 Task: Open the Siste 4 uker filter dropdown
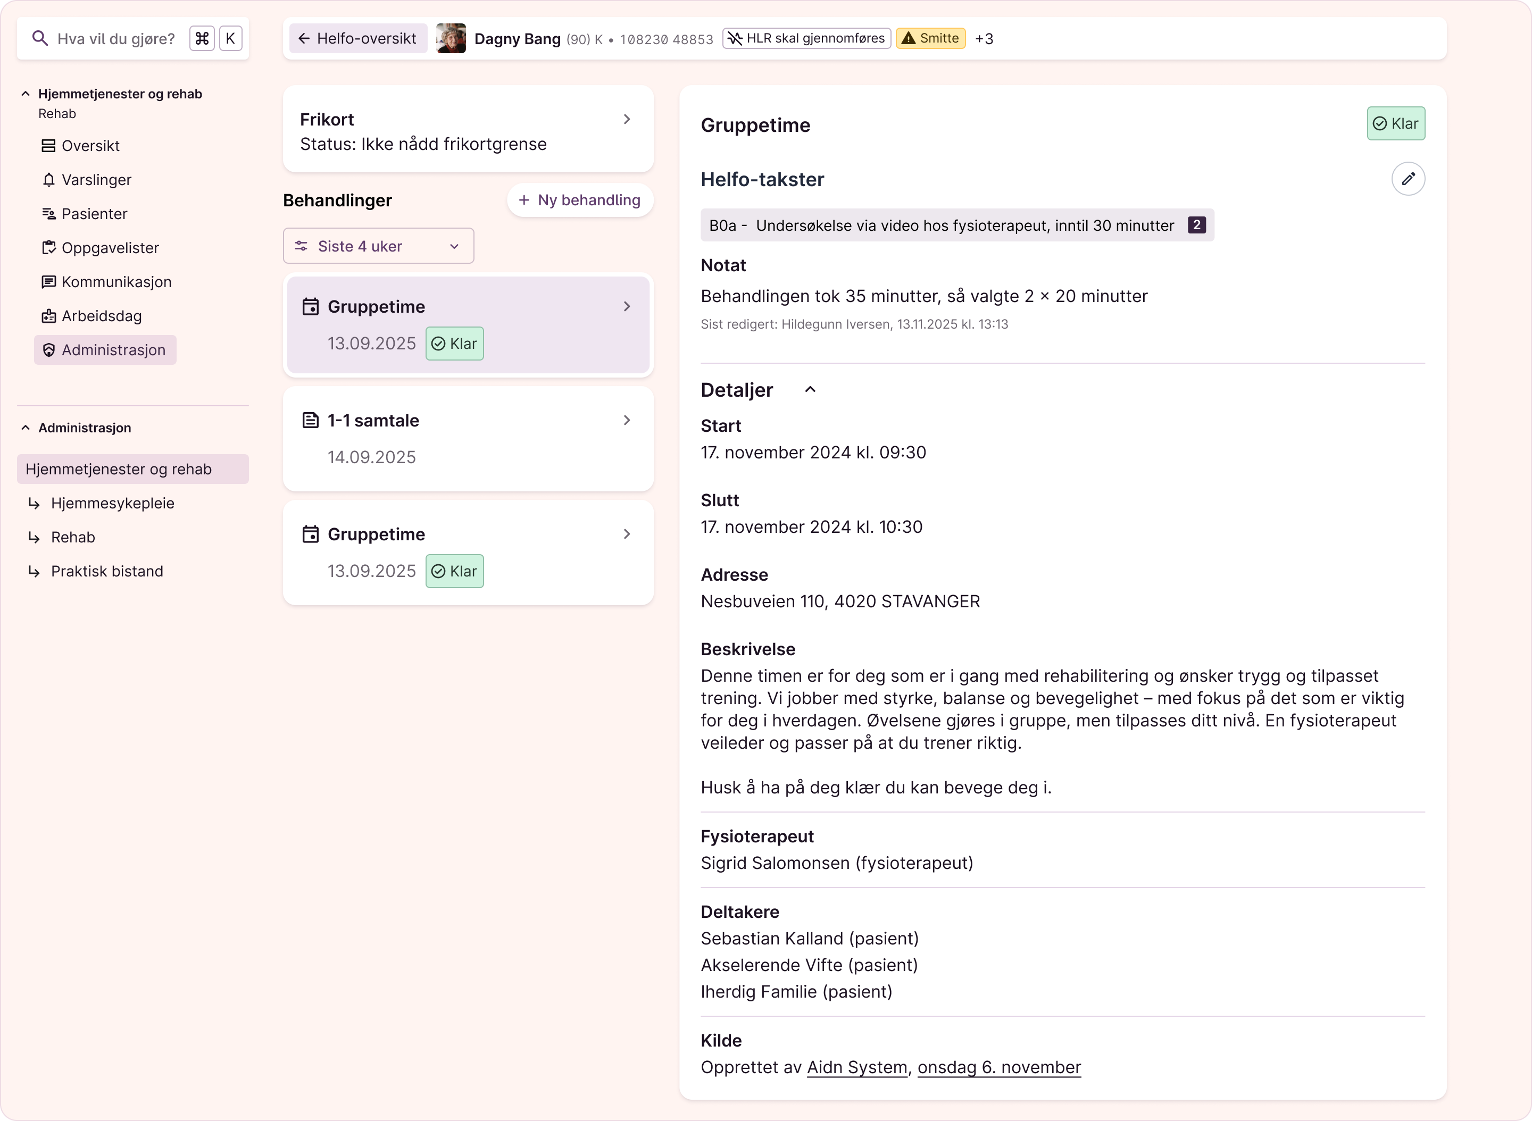pyautogui.click(x=378, y=246)
